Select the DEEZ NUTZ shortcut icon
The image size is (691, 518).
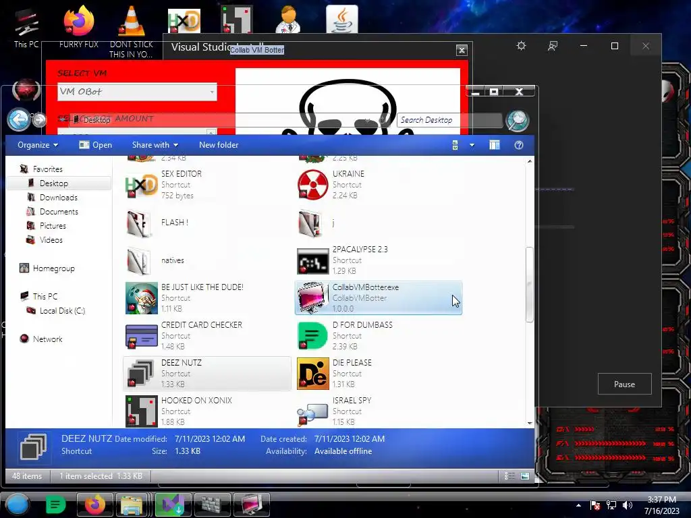[x=141, y=374]
